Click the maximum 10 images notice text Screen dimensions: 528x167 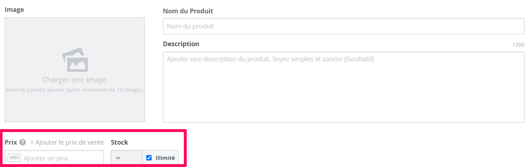coord(75,89)
